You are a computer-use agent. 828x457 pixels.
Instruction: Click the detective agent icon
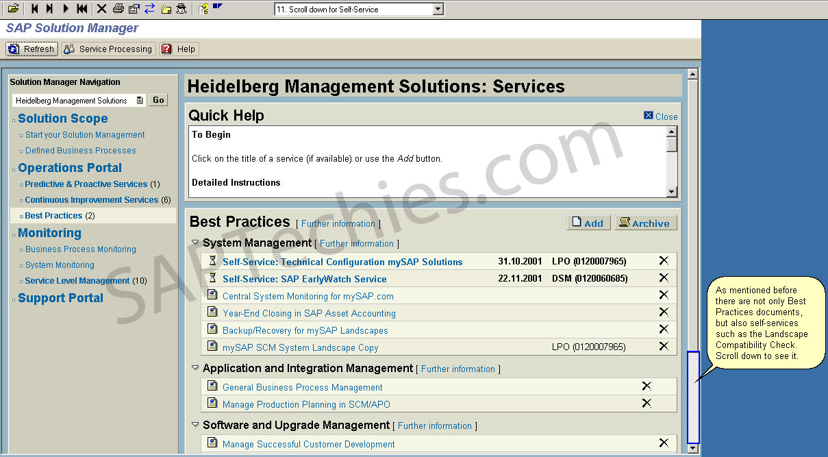pyautogui.click(x=181, y=9)
